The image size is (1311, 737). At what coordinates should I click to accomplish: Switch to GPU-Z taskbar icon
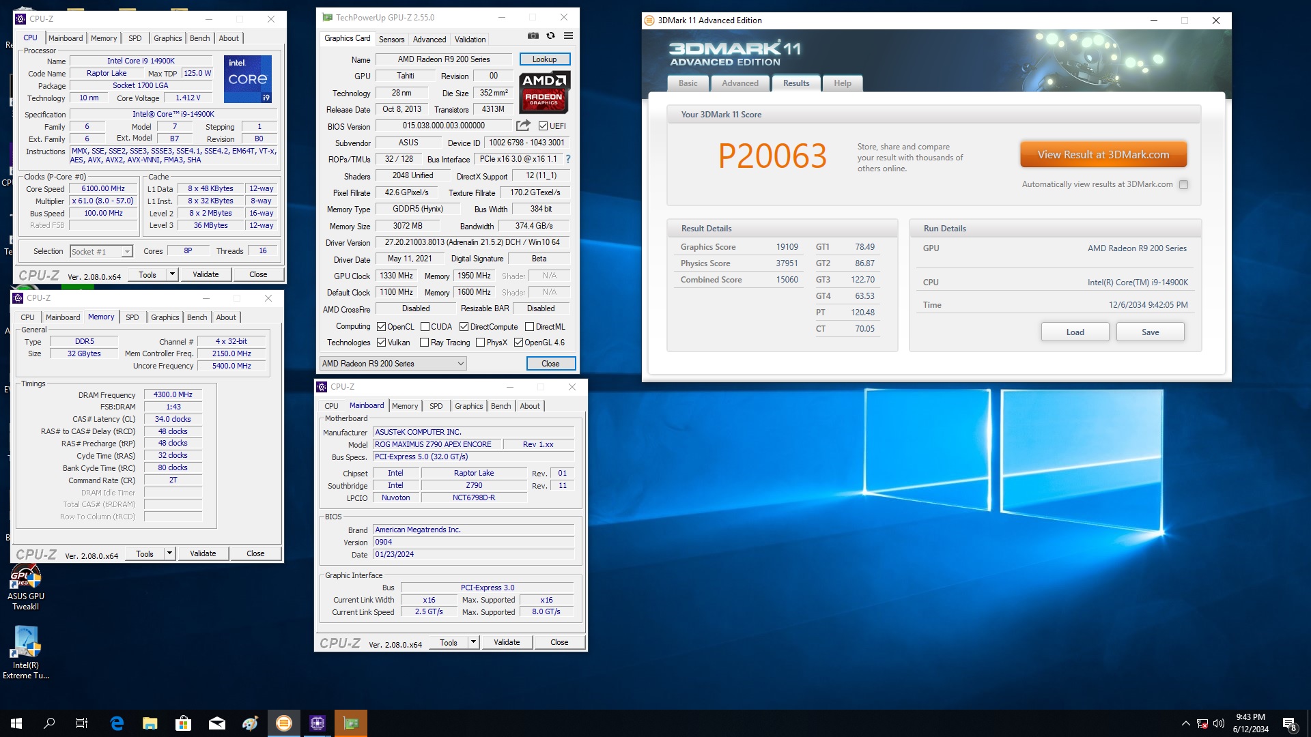coord(351,723)
